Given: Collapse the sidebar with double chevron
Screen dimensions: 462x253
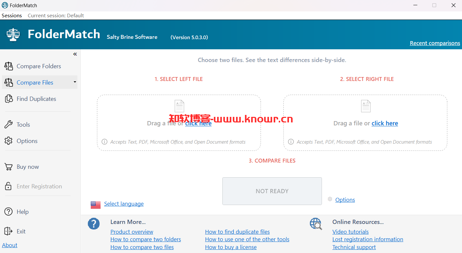Looking at the screenshot, I should coord(75,54).
